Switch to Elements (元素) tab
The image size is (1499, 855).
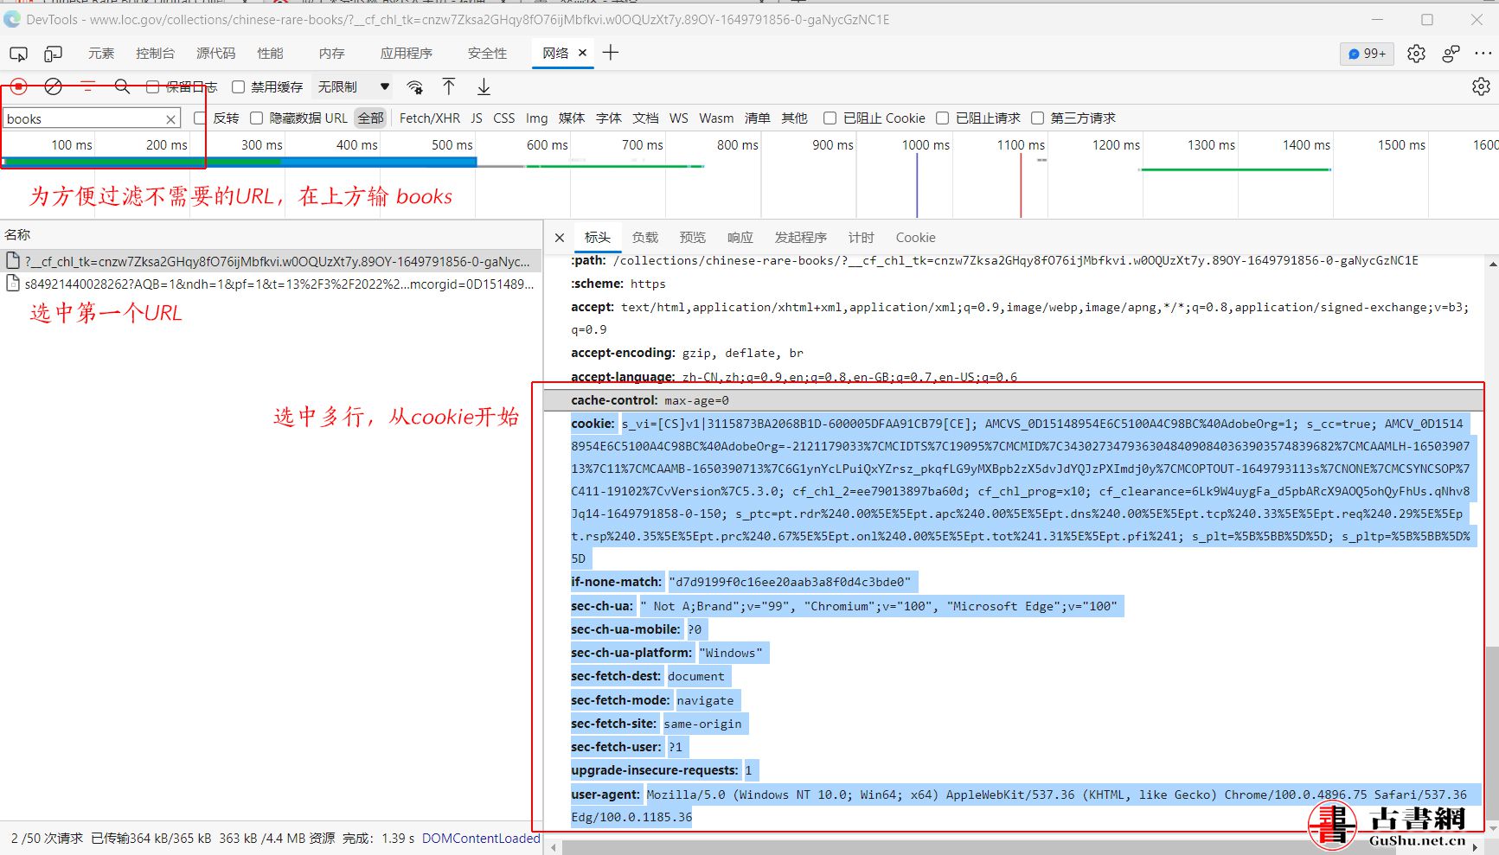click(x=101, y=54)
